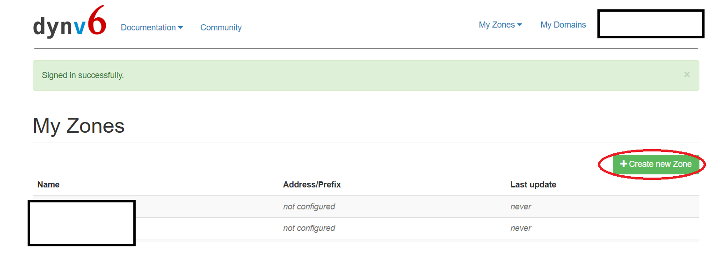Click the Address/Prefix column header

pos(312,185)
